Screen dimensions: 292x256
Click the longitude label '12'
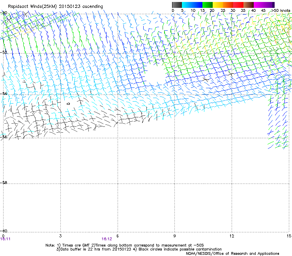point(232,236)
